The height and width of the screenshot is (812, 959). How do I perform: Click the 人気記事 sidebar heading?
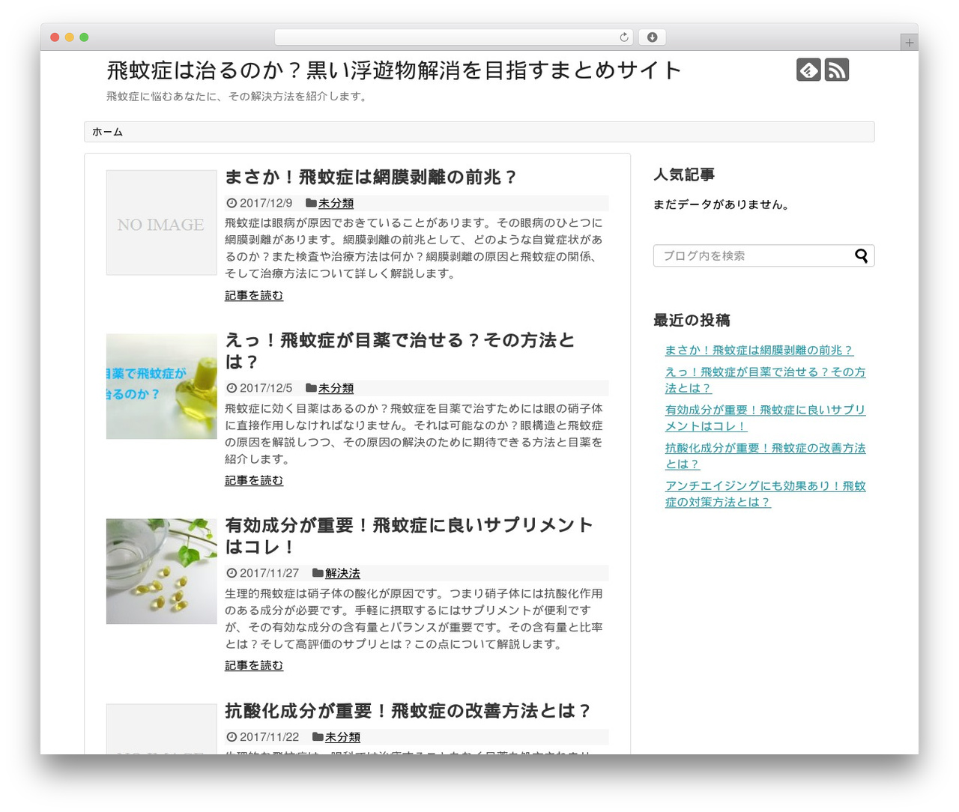(684, 175)
